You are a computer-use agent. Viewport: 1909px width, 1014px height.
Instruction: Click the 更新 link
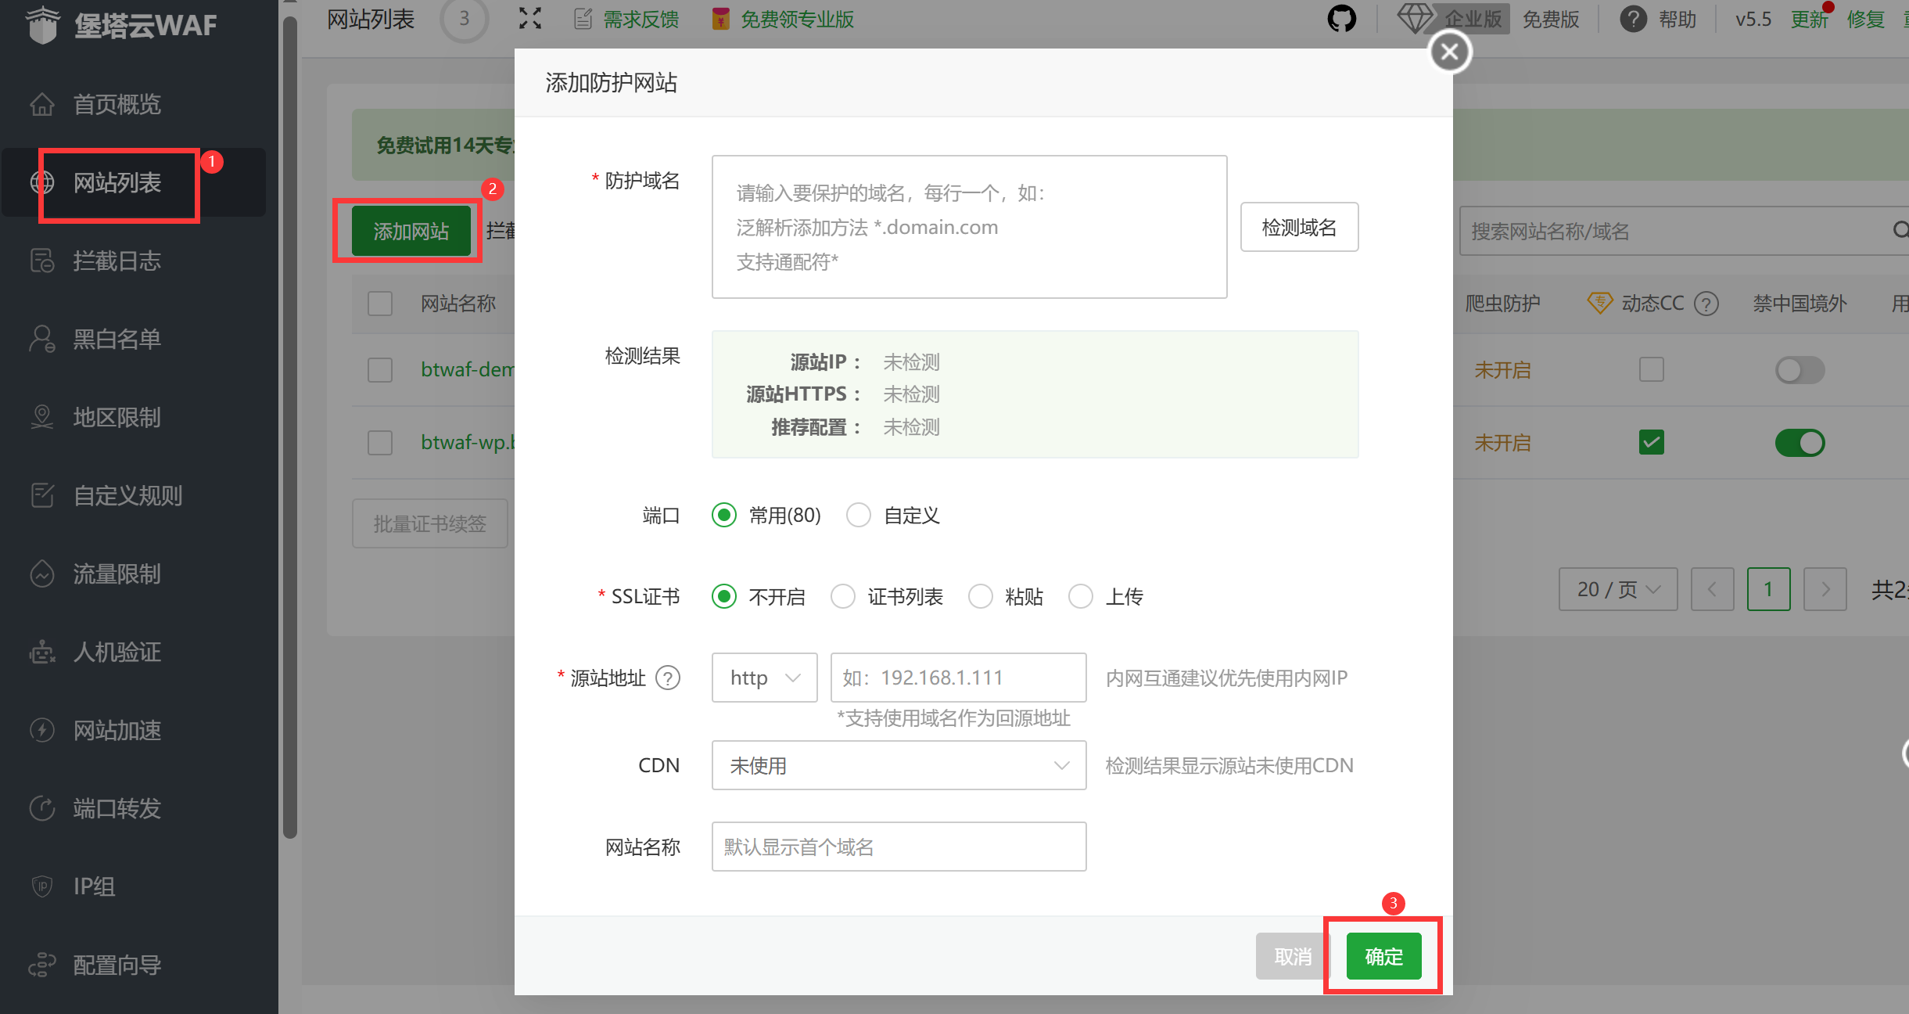(1810, 19)
